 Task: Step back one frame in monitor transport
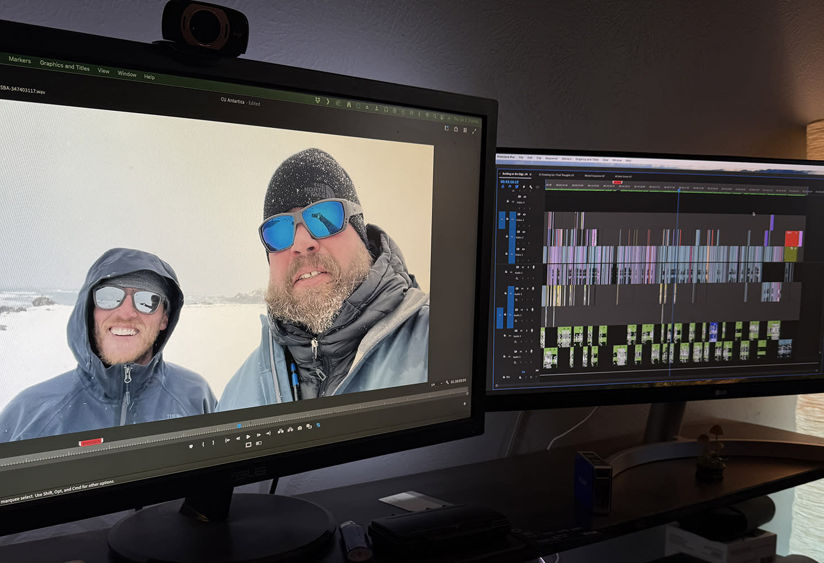tap(238, 439)
